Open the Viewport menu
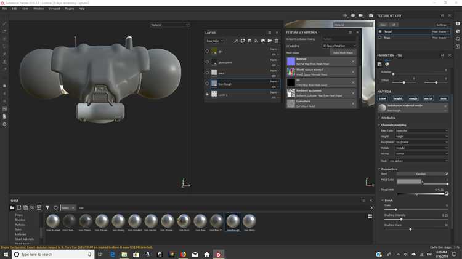The width and height of the screenshot is (462, 259). (55, 9)
